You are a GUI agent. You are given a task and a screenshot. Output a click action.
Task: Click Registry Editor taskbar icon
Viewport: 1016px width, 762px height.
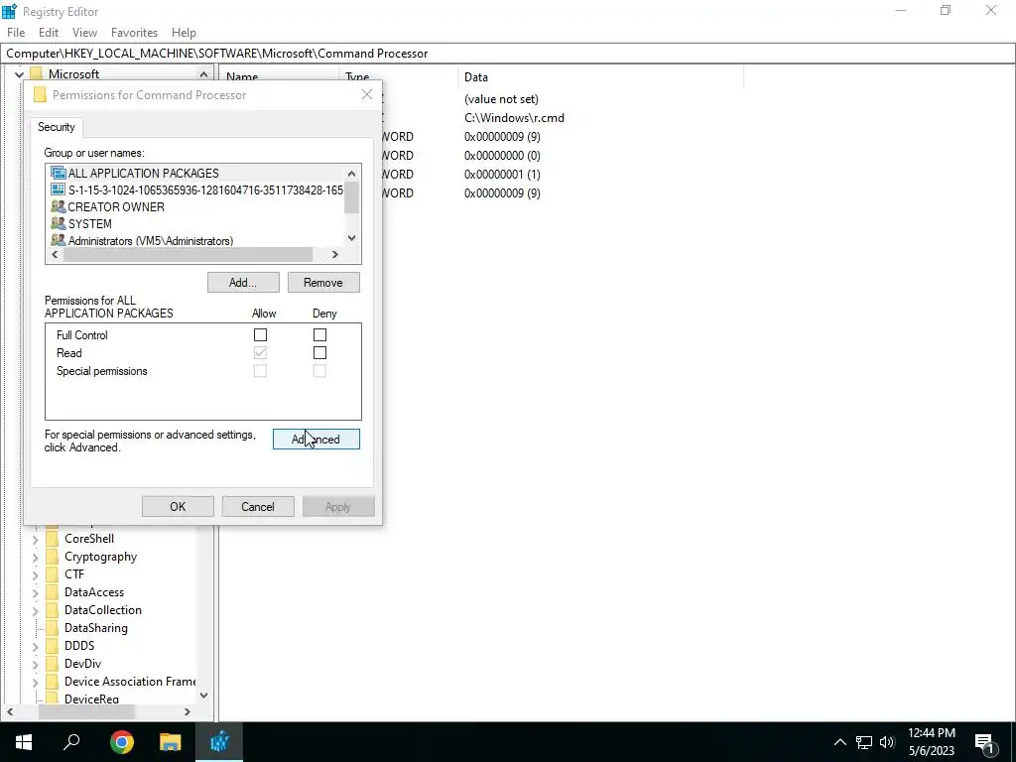(x=219, y=742)
